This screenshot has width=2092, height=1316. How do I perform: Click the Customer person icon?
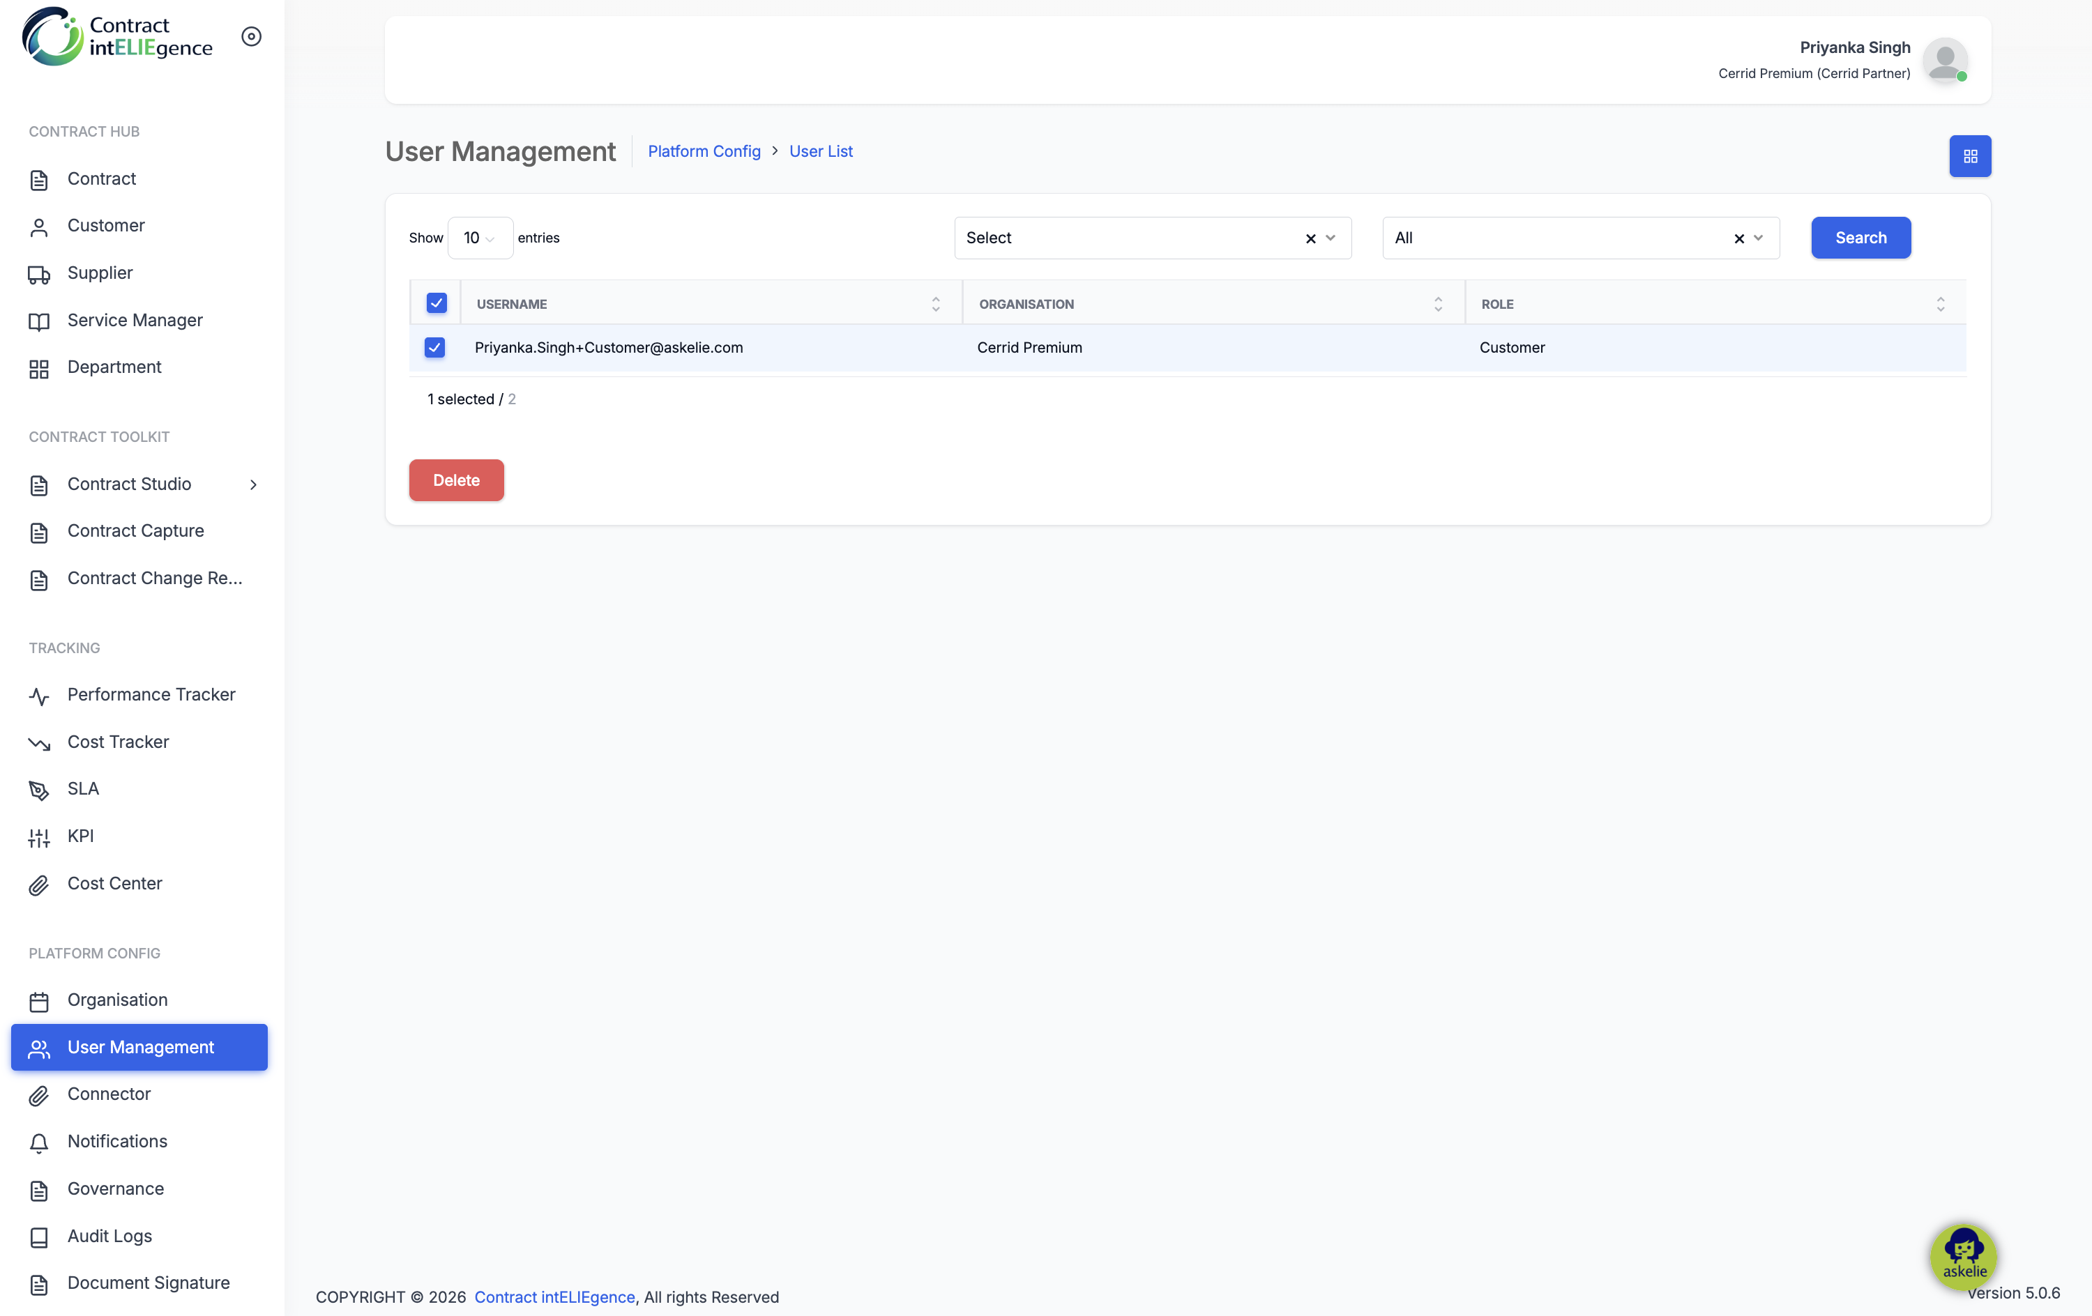[39, 227]
